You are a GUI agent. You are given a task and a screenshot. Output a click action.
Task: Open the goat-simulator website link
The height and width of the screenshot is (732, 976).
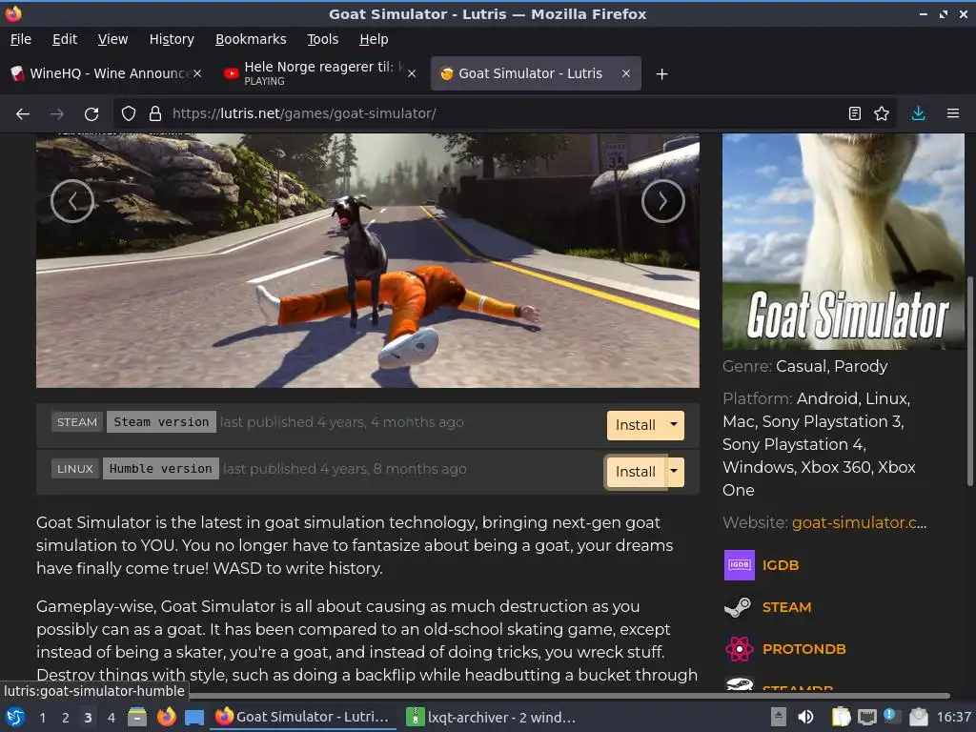tap(859, 523)
